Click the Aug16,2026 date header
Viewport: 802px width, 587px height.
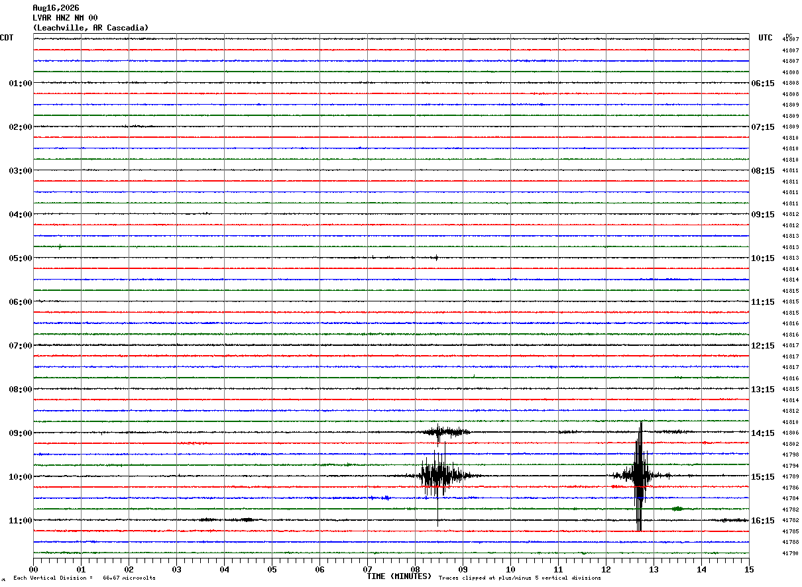pos(56,8)
